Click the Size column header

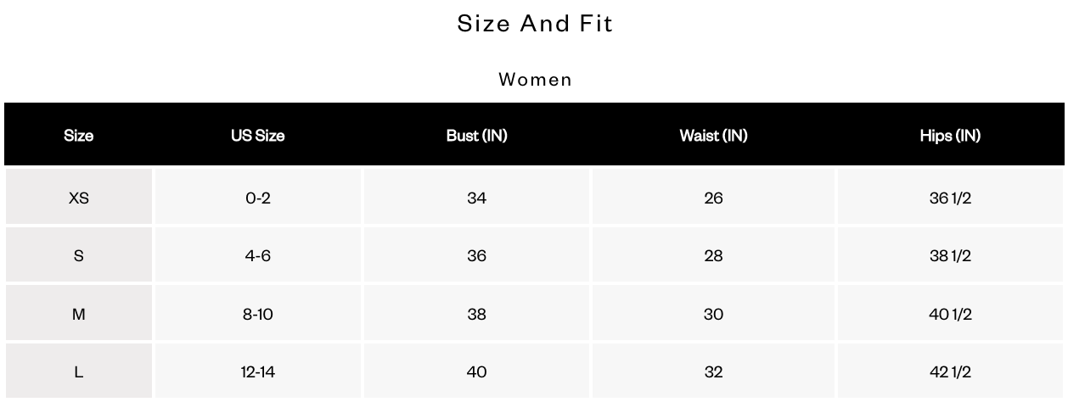point(78,136)
